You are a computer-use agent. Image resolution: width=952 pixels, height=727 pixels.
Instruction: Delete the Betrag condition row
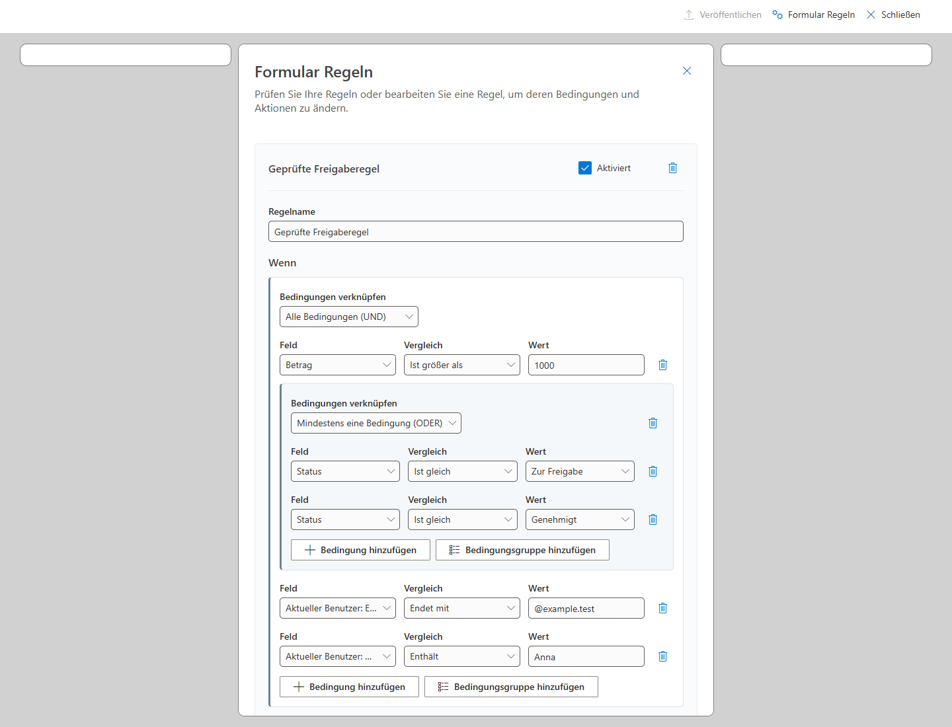662,365
